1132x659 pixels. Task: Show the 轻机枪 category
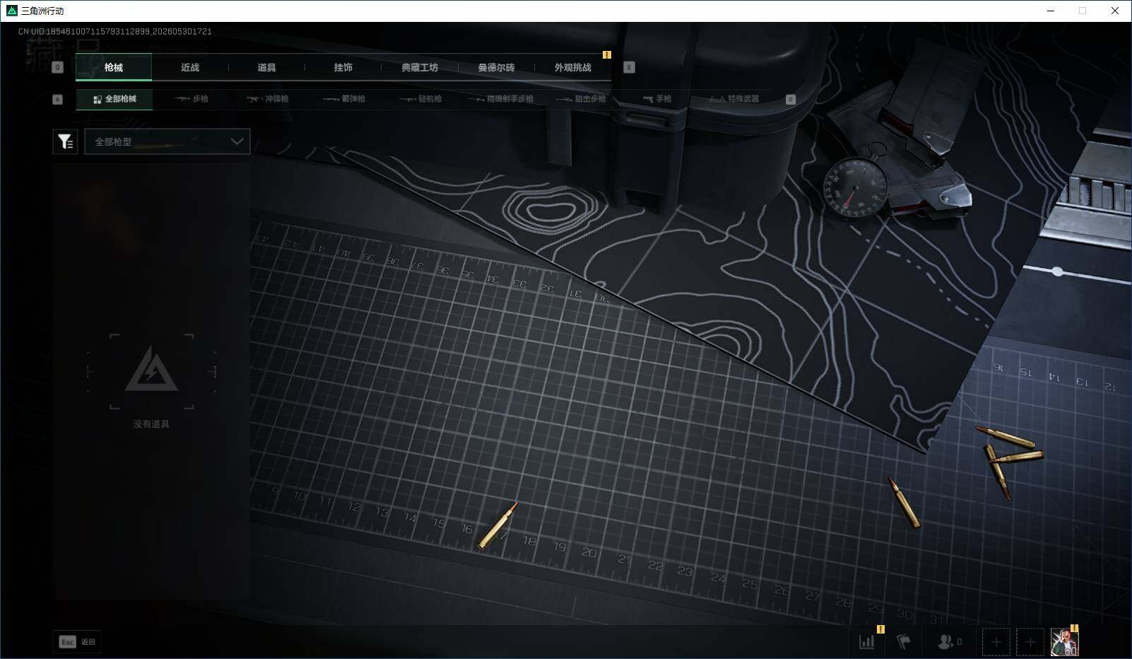point(420,99)
